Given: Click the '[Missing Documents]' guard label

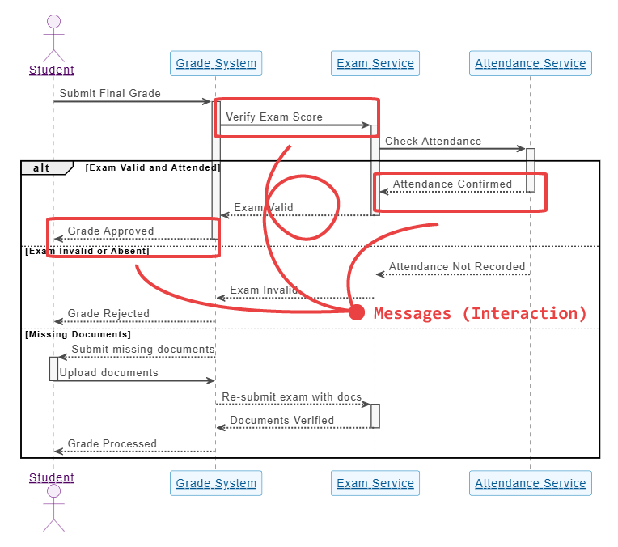Looking at the screenshot, I should pos(78,333).
